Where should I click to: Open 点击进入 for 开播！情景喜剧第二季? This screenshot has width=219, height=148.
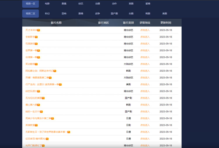pos(145,77)
